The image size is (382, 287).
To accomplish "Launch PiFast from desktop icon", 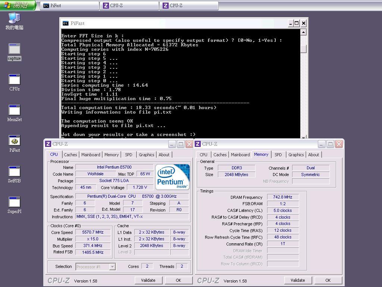I will pos(15,144).
